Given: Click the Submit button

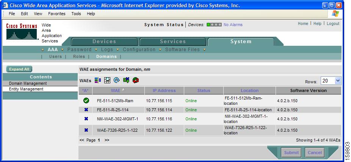Looking at the screenshot, I should (291, 153).
